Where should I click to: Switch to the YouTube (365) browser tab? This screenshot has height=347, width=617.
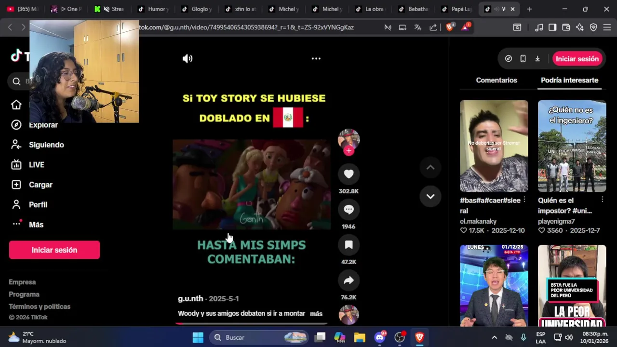click(x=23, y=9)
